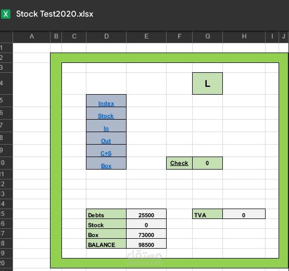Click the Stock Test2020.xlsx file title
289x271 pixels.
[x=55, y=14]
